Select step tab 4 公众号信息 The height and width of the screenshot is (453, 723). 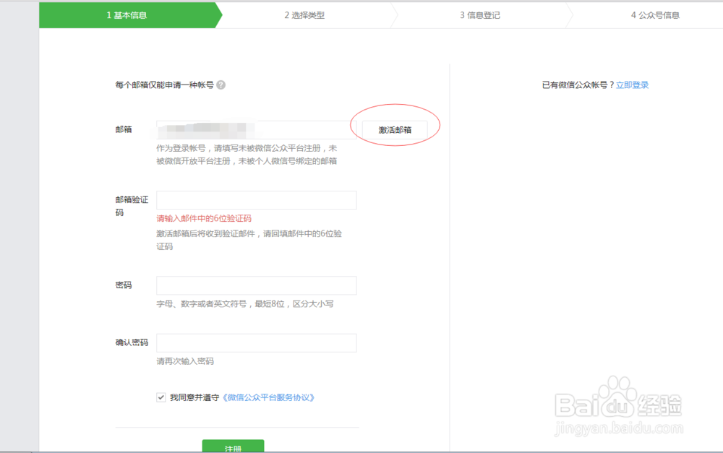[655, 15]
